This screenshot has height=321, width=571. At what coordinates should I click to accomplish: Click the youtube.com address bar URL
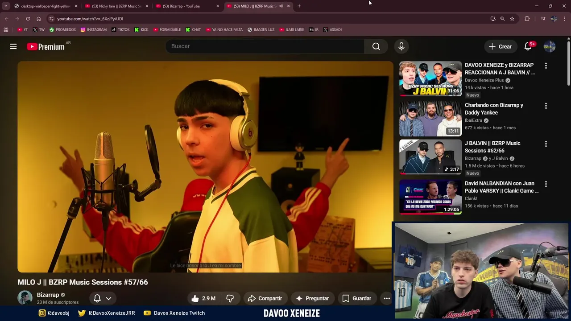(x=90, y=19)
